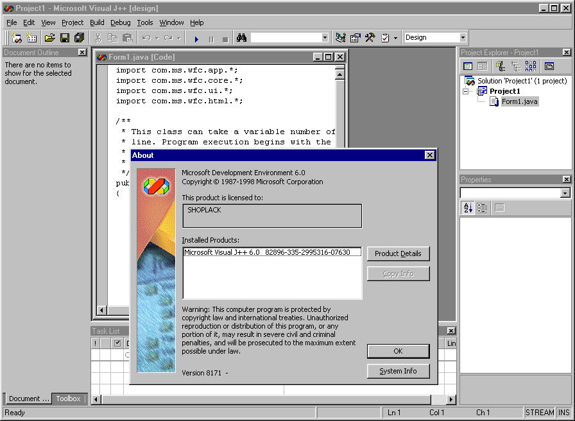Close the Document Outline panel
Screen dimensions: 575x421
click(82, 53)
